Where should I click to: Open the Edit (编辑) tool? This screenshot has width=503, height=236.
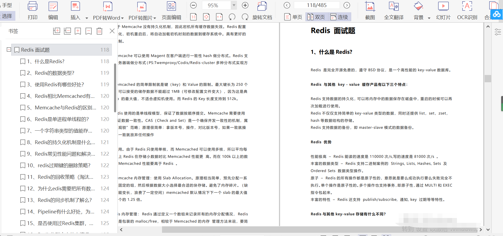point(53,11)
